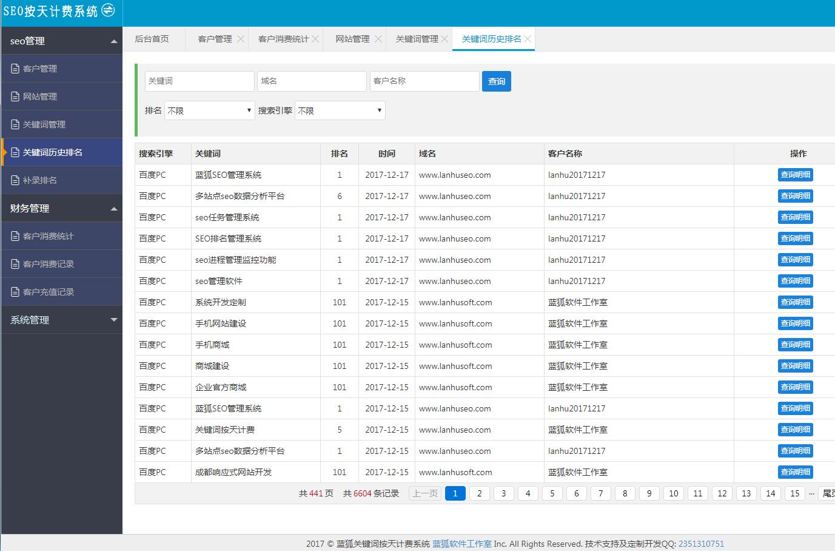835x551 pixels.
Task: Click the 上一页 previous page button
Action: [x=425, y=493]
